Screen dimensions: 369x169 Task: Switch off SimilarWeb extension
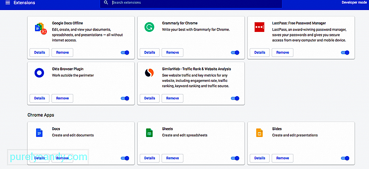pyautogui.click(x=235, y=98)
